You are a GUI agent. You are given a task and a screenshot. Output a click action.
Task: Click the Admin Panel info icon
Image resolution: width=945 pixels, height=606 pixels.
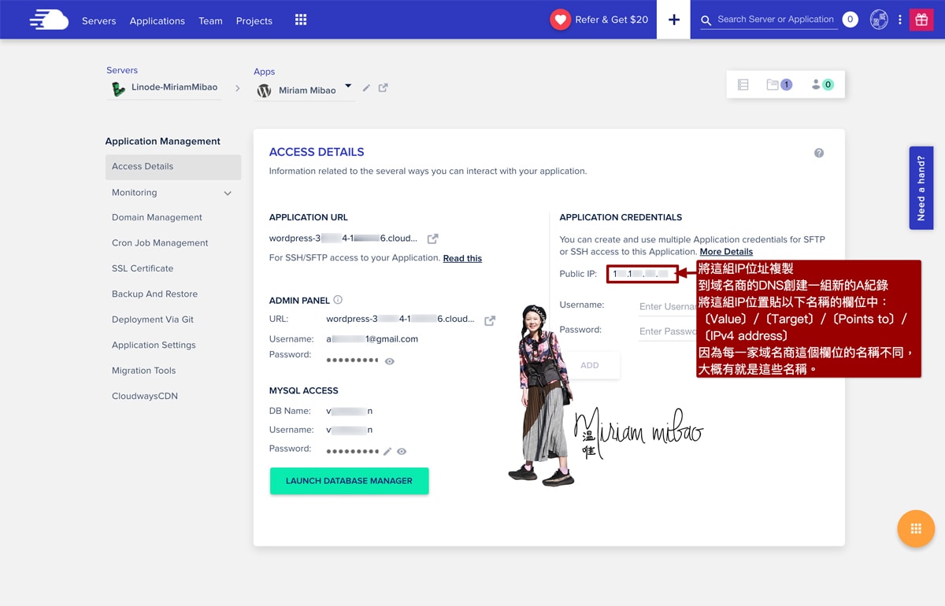[338, 300]
